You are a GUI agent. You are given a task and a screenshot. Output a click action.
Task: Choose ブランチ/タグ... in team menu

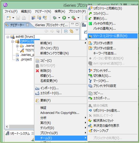point(113,71)
